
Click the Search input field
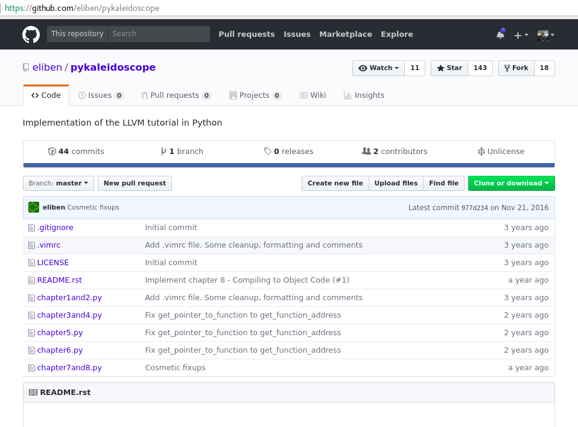click(159, 34)
